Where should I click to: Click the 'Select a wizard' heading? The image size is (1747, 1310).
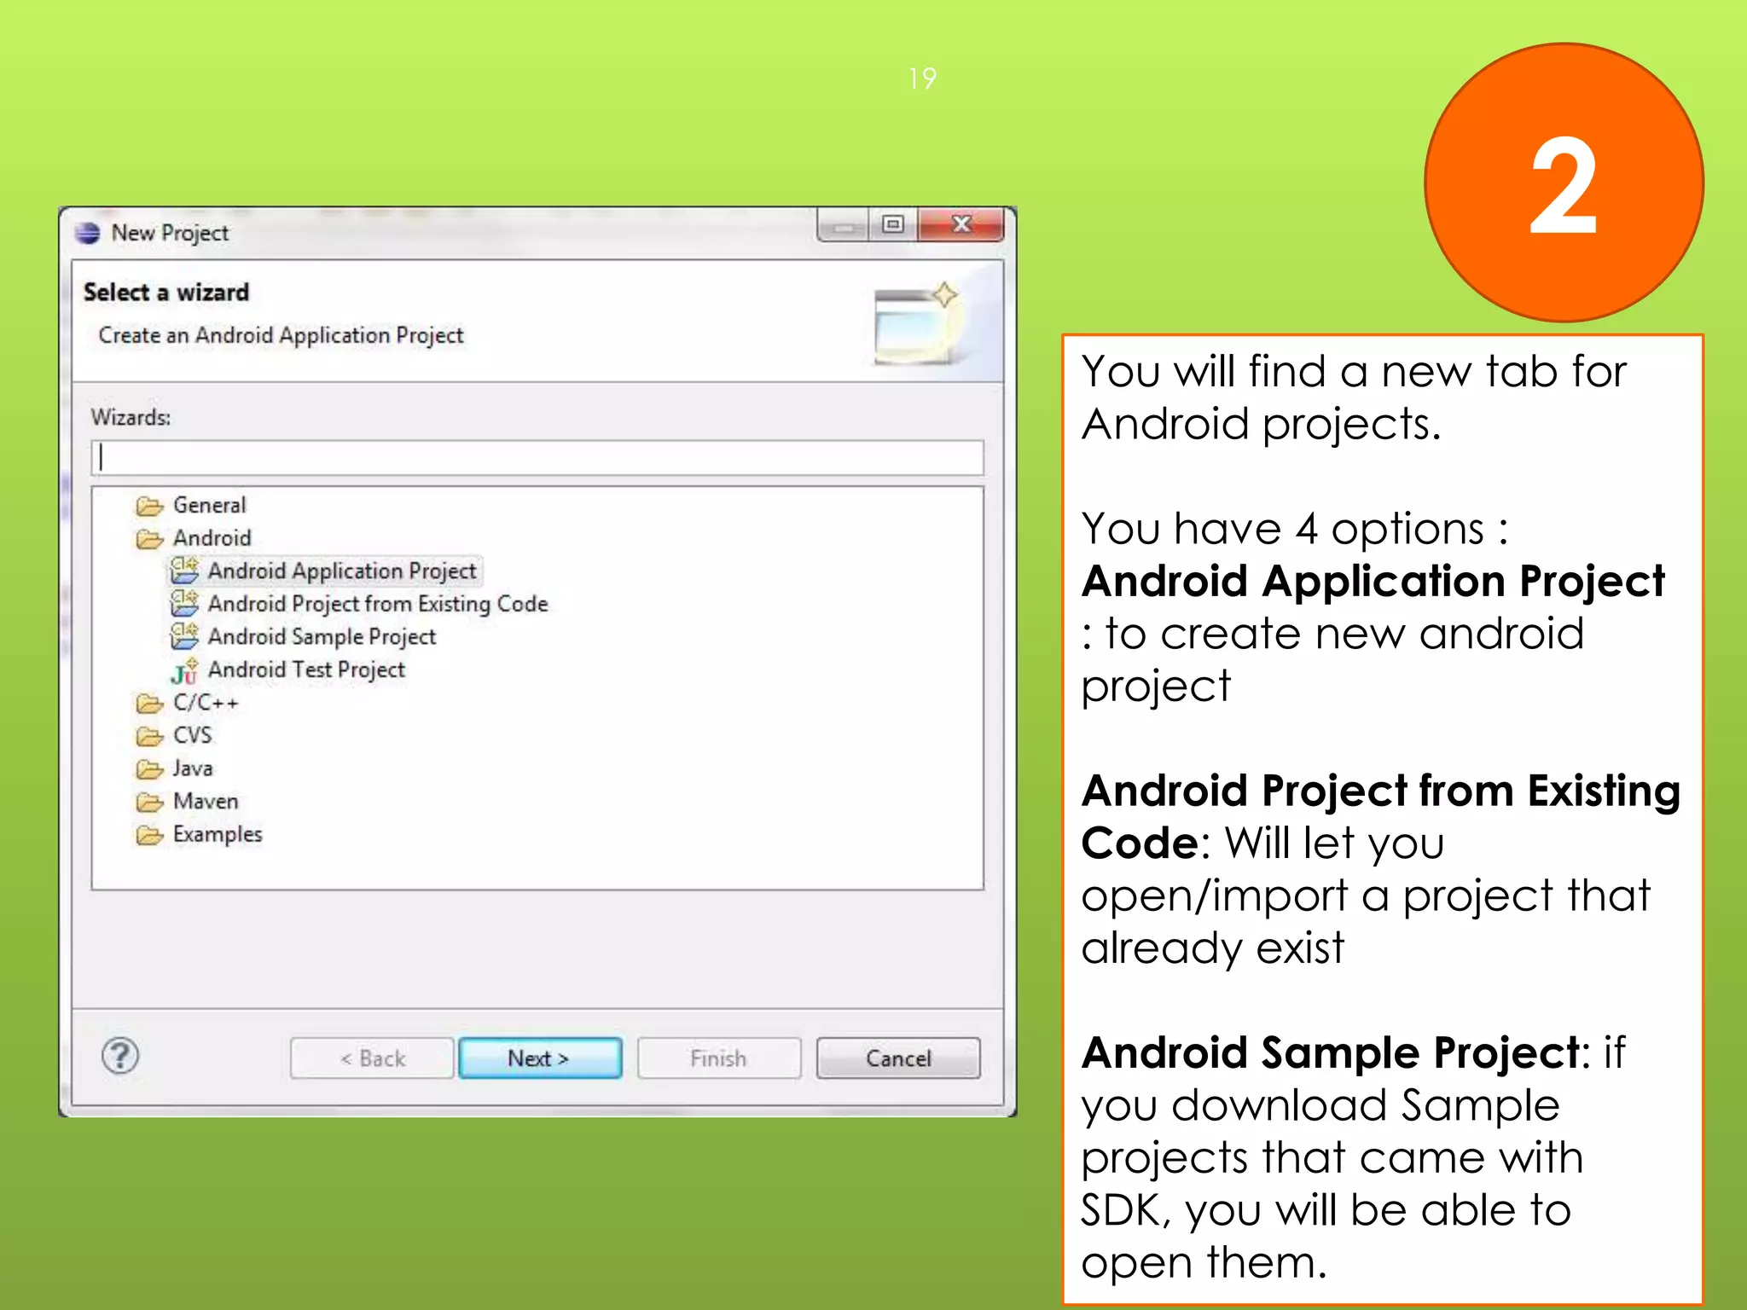[166, 293]
